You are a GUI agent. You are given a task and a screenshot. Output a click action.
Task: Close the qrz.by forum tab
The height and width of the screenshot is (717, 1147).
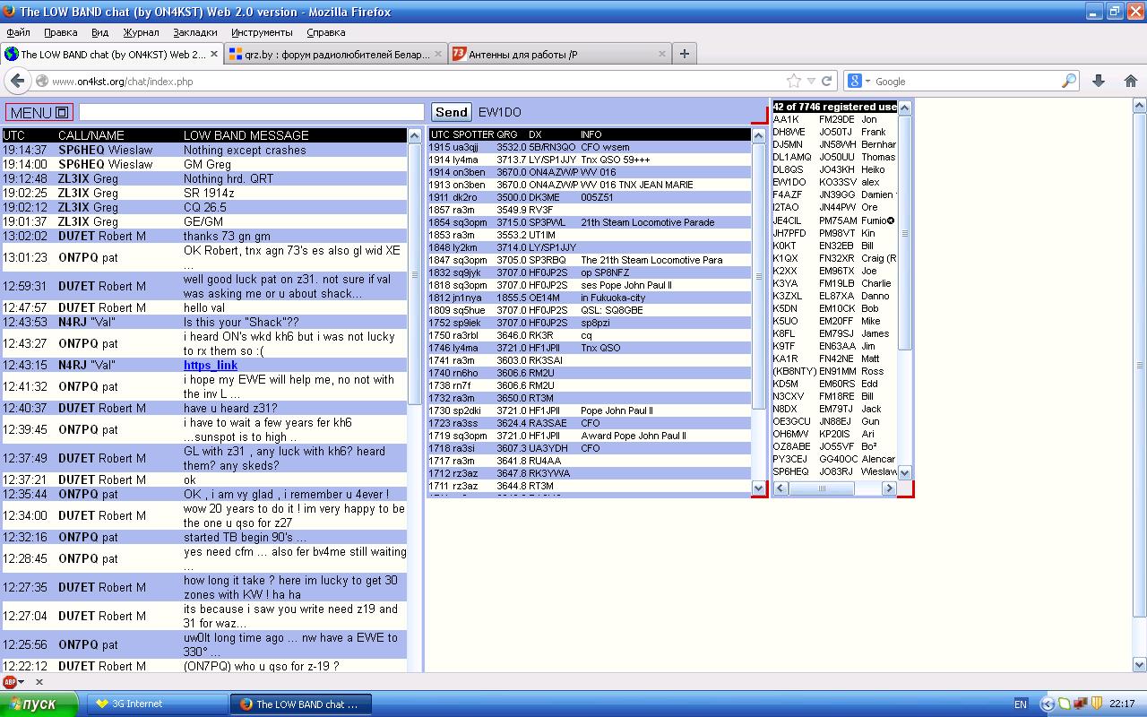tap(439, 54)
